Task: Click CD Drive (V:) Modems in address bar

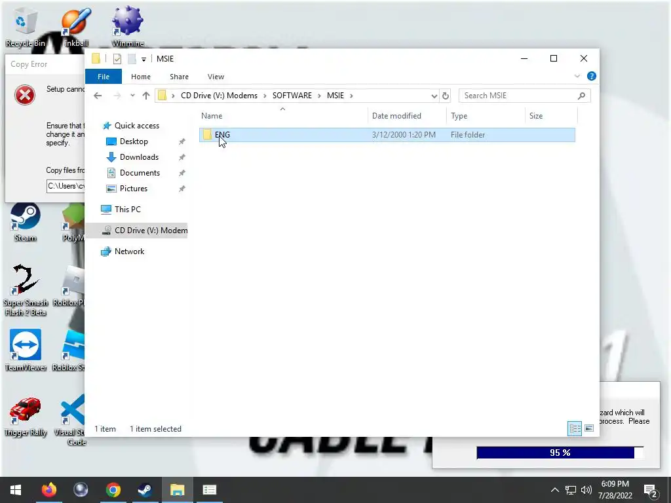Action: point(219,96)
